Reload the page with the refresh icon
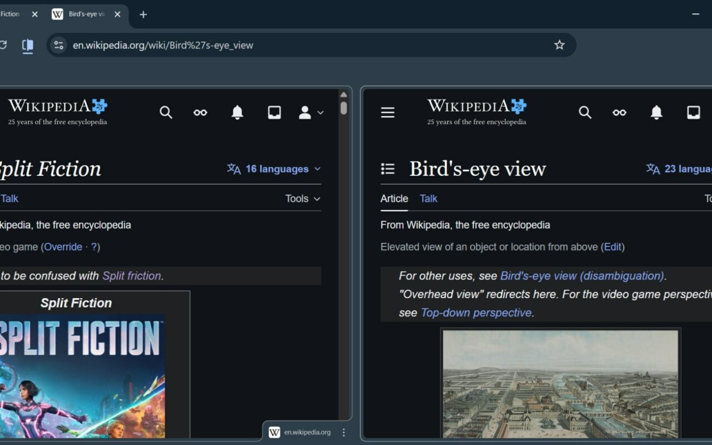712x445 pixels. point(3,45)
